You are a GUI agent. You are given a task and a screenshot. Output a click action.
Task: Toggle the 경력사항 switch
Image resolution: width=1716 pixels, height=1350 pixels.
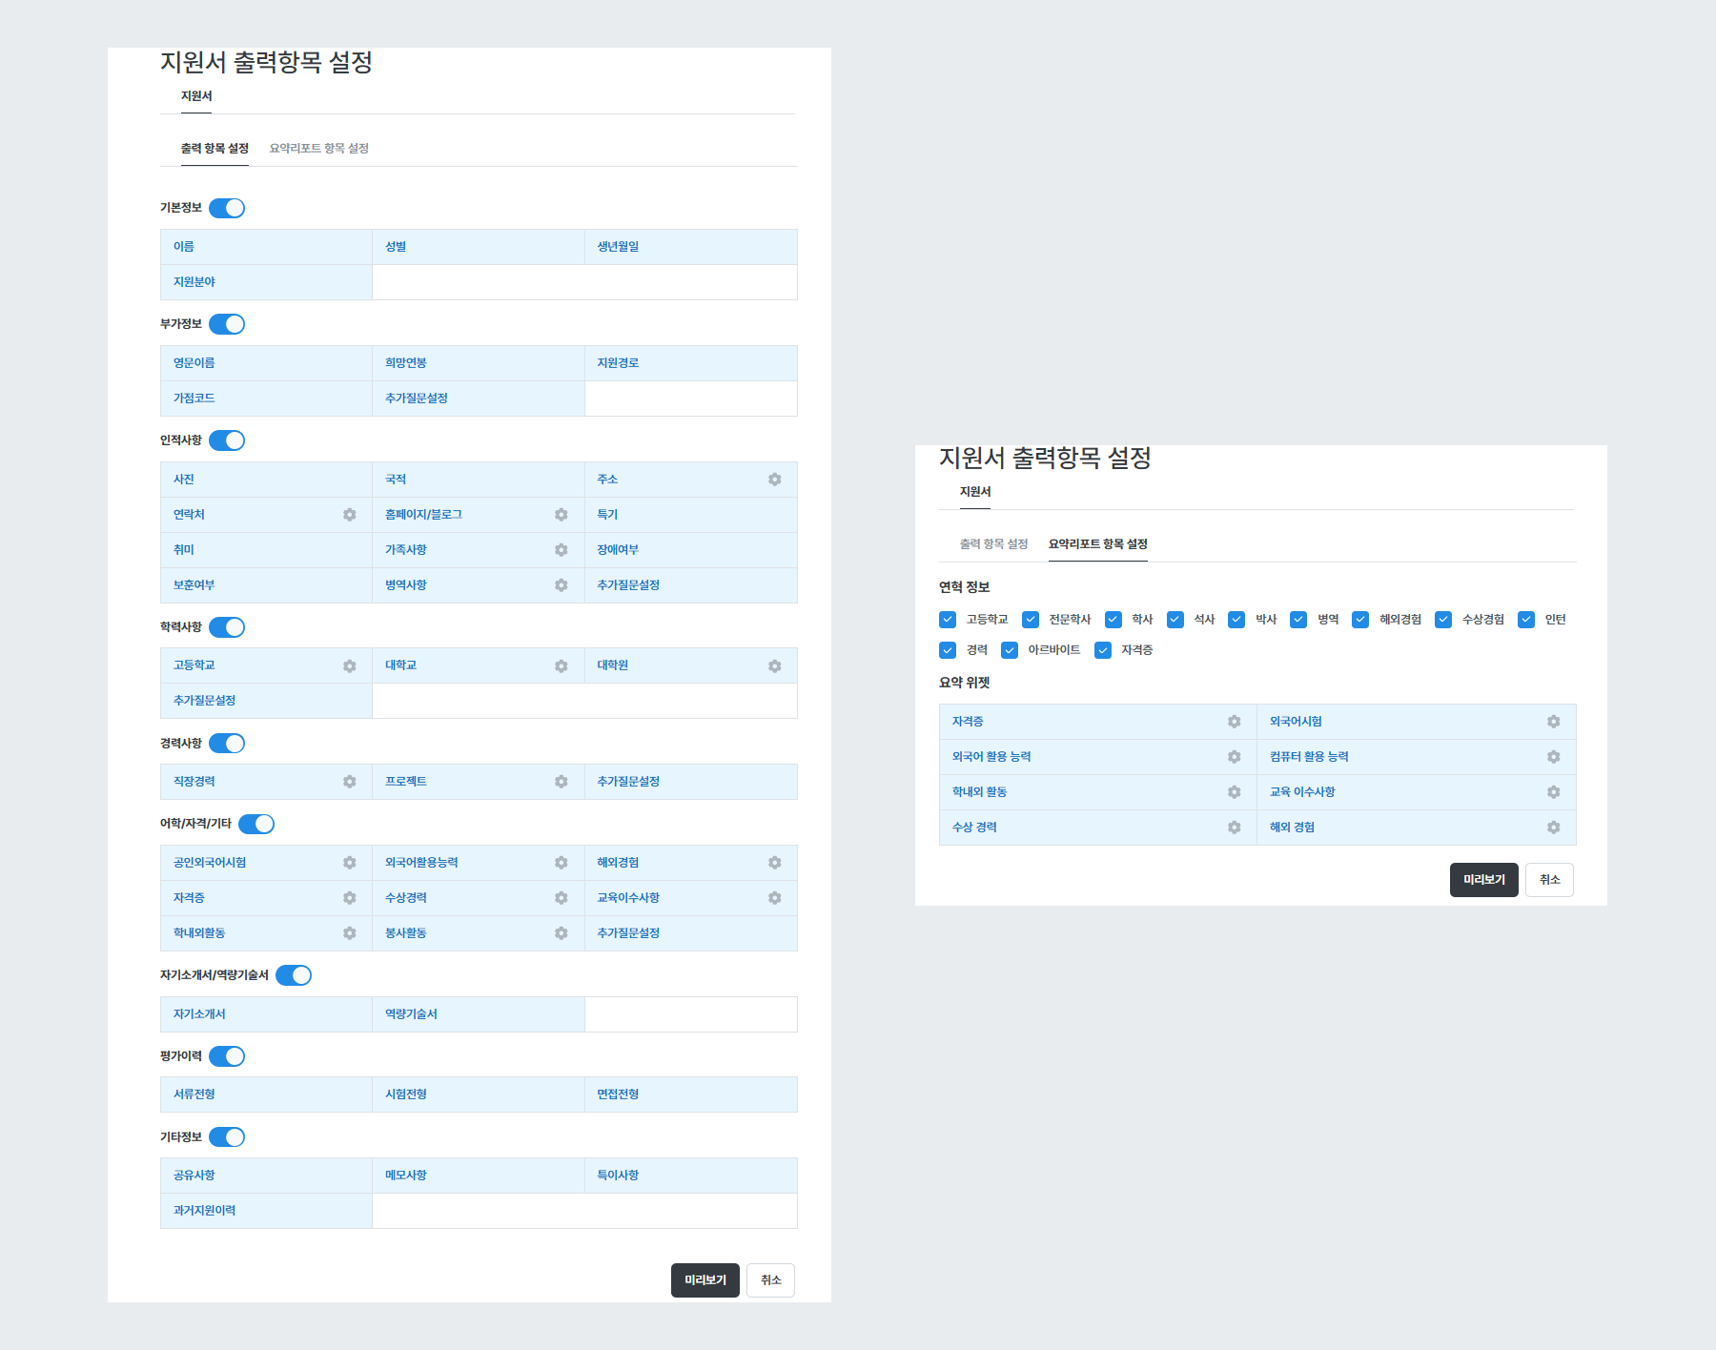point(227,744)
